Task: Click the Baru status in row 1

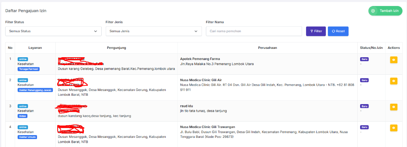Action: click(x=364, y=59)
